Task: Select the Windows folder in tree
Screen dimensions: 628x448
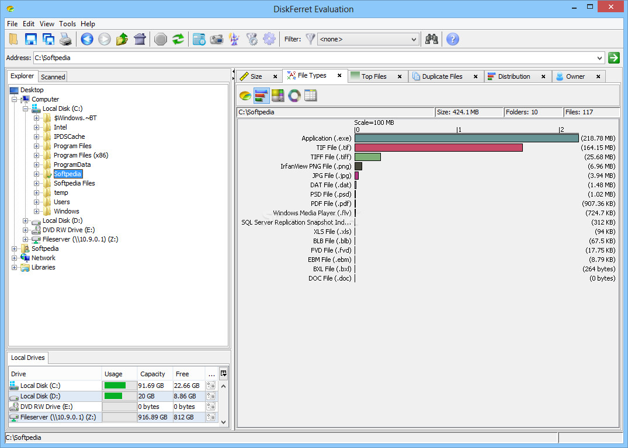Action: click(x=67, y=211)
